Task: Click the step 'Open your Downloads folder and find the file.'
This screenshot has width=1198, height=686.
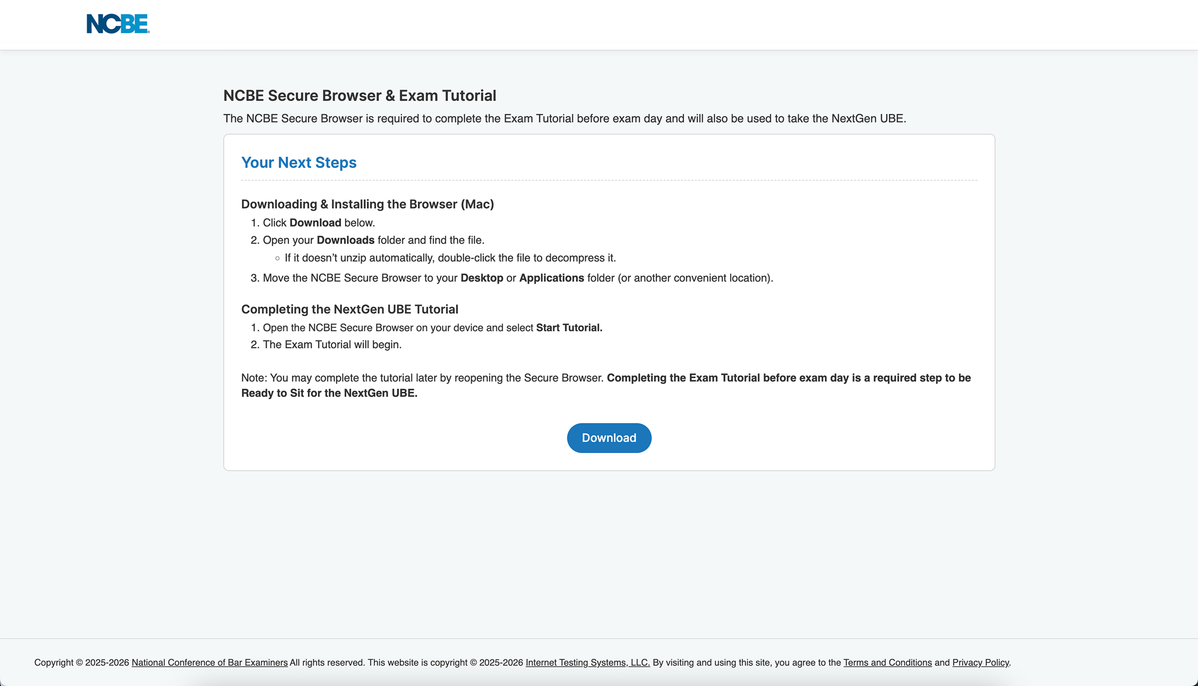Action: 374,240
